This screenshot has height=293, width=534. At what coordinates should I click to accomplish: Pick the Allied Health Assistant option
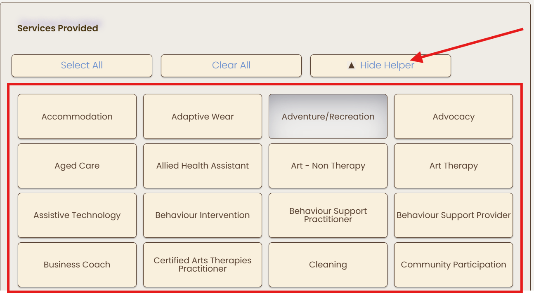(x=203, y=166)
